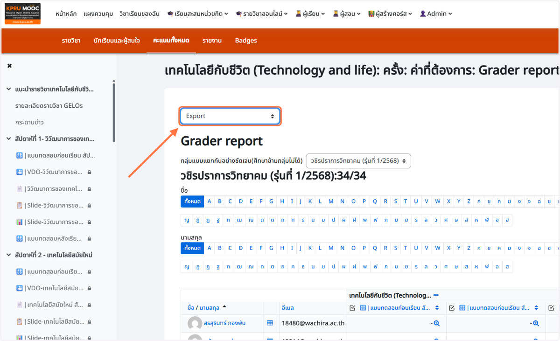Open the ผู้เรียน dropdown menu

tap(310, 14)
